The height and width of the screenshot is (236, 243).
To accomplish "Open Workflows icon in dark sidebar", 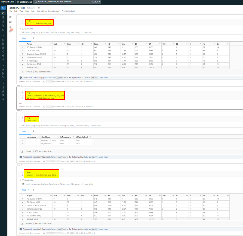I will pyautogui.click(x=3, y=26).
